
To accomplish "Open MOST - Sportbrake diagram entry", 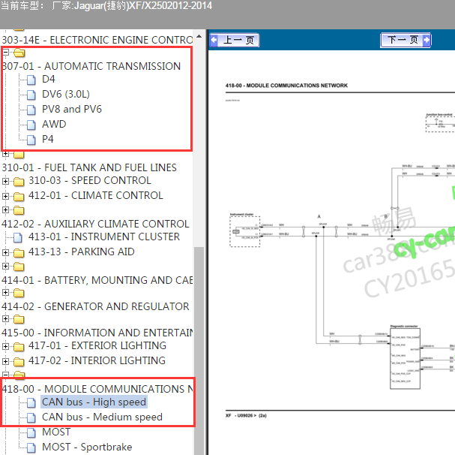I will [87, 447].
